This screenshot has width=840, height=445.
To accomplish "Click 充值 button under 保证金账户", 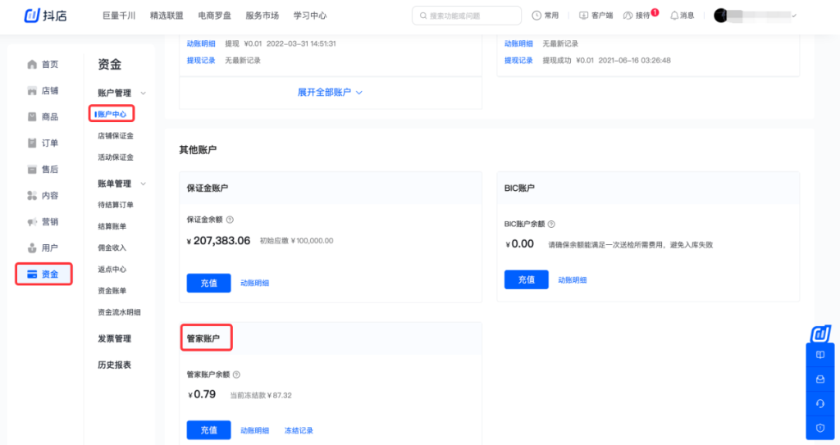I will click(208, 283).
